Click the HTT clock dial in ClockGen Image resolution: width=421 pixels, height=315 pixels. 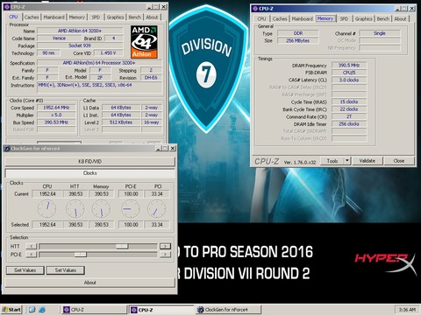coord(75,209)
